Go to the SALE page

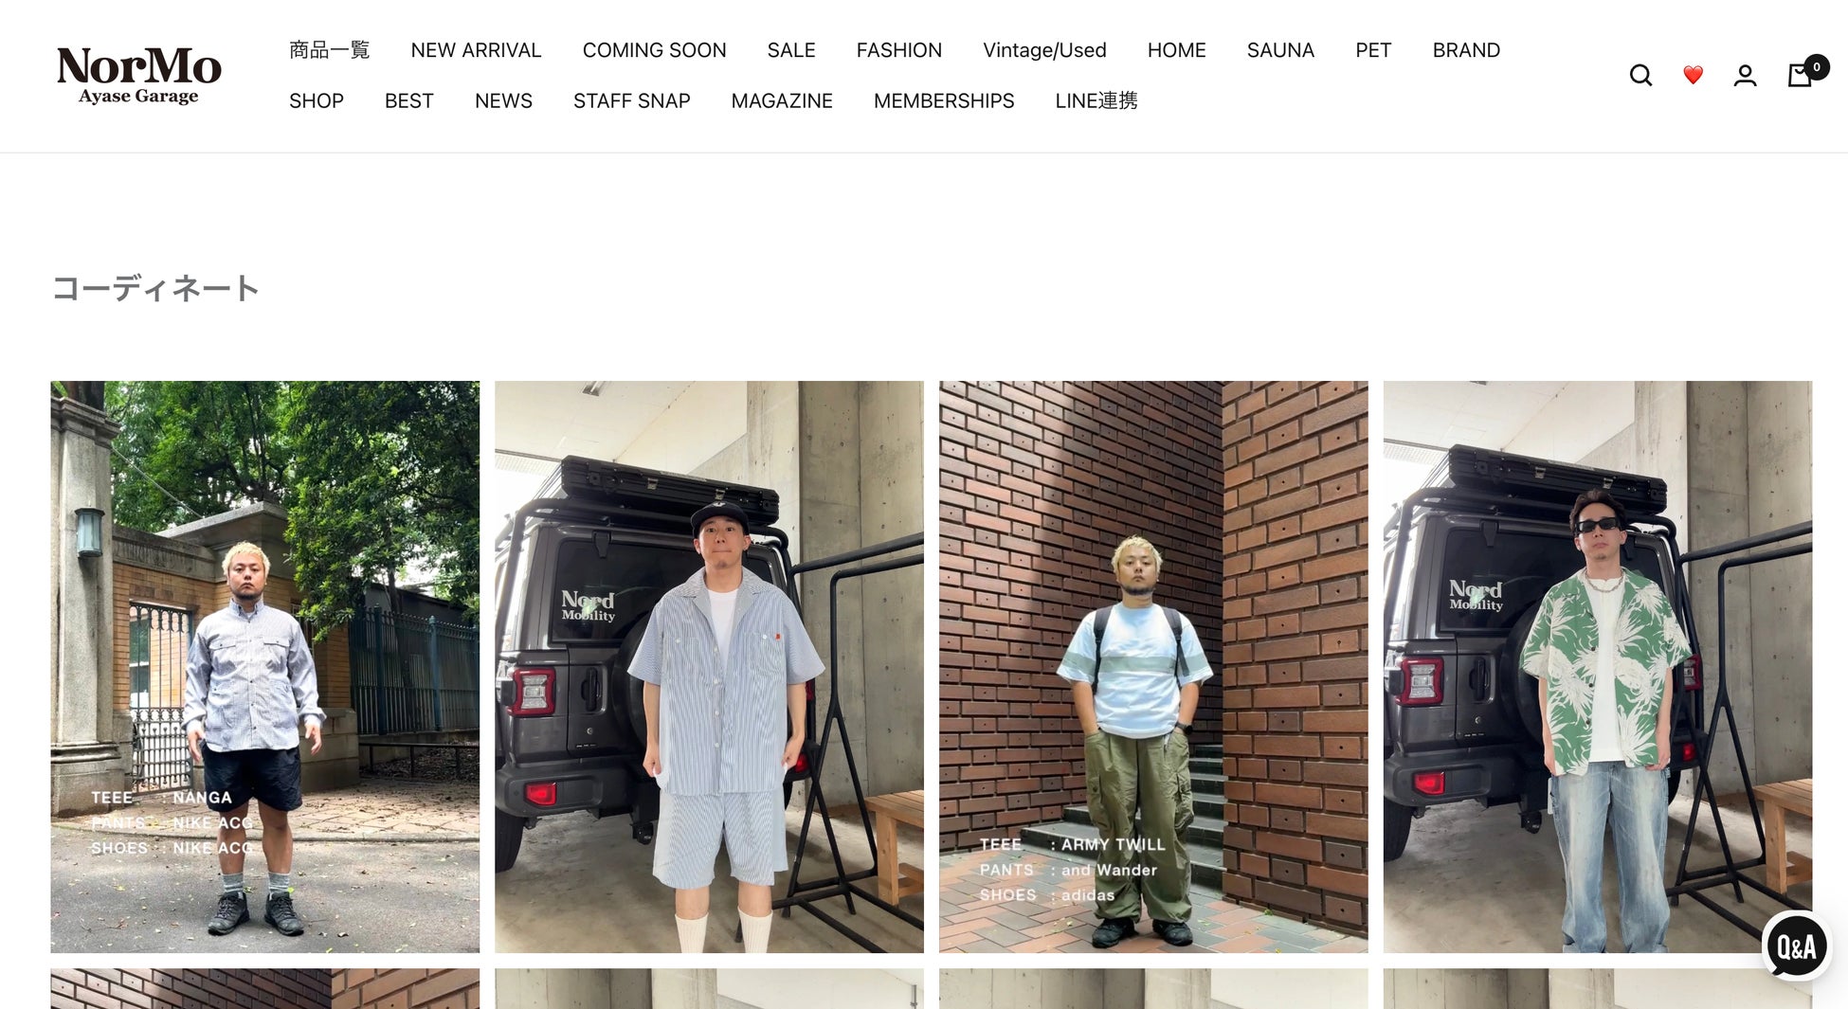tap(791, 50)
